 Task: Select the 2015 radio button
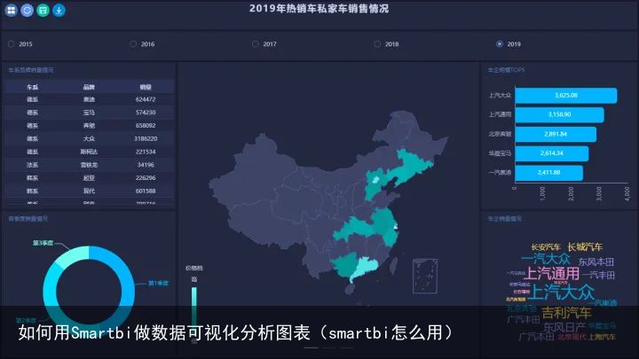pos(11,44)
